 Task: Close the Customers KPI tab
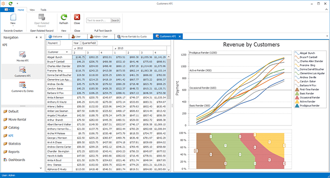point(180,36)
